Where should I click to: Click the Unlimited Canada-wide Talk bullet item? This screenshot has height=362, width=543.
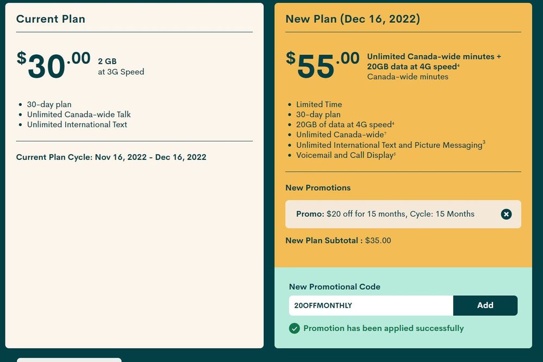click(x=79, y=115)
